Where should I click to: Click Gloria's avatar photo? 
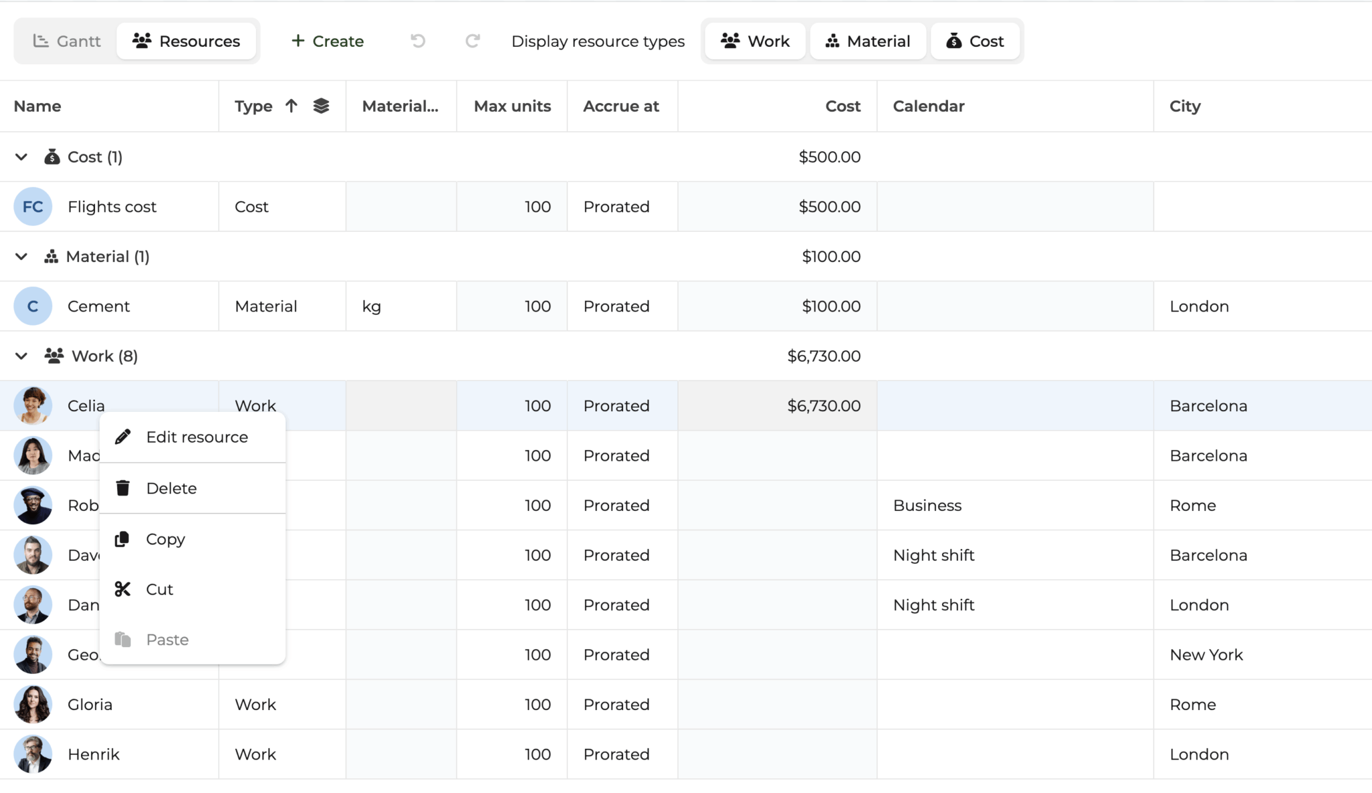tap(33, 704)
